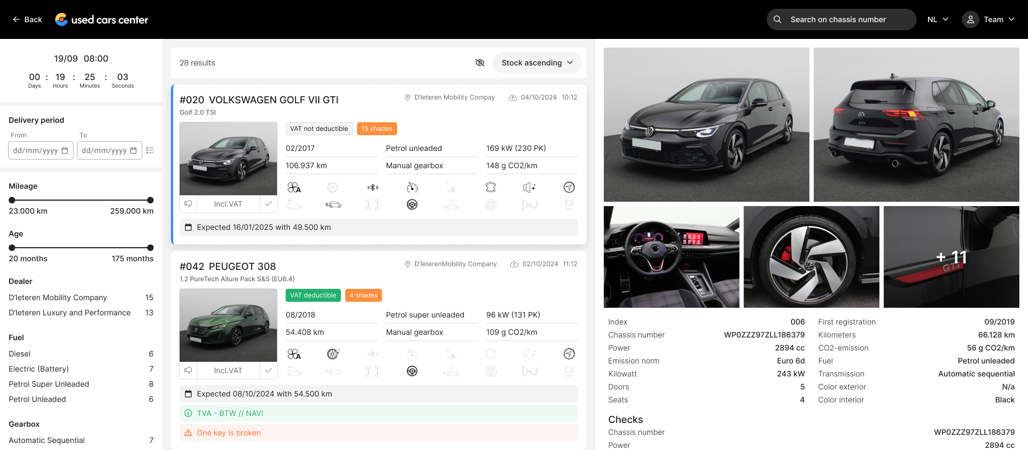Click Peugeot 308 multifunction steering wheel icon
Viewport: 1028px width, 450px height.
click(412, 371)
